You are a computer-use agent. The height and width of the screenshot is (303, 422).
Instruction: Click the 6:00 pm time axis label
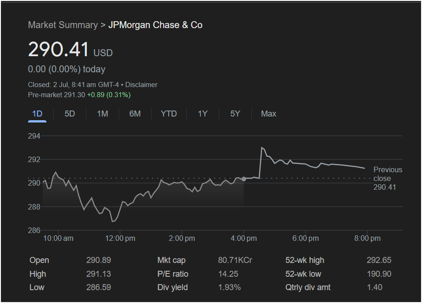(x=306, y=239)
